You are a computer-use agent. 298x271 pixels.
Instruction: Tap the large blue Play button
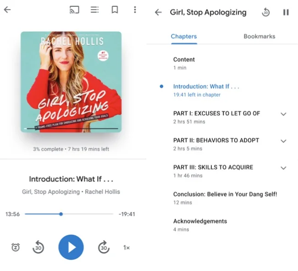pyautogui.click(x=71, y=247)
